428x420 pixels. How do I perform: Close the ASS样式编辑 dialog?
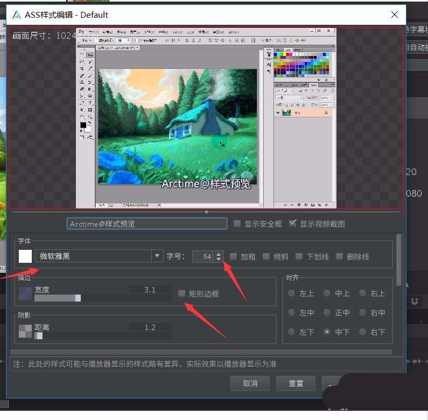[395, 15]
